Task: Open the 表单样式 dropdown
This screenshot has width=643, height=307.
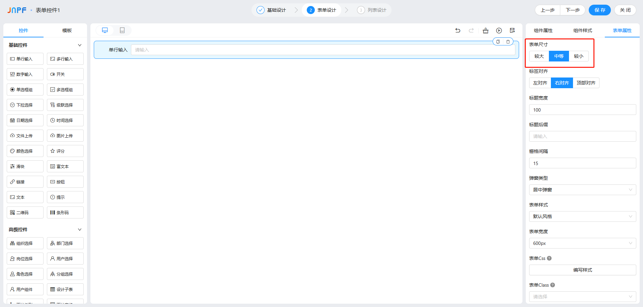Action: 583,216
